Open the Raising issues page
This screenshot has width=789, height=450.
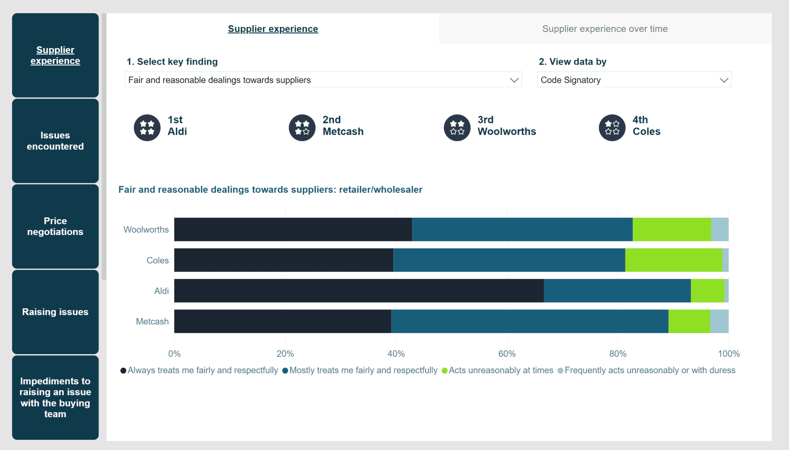pos(55,312)
